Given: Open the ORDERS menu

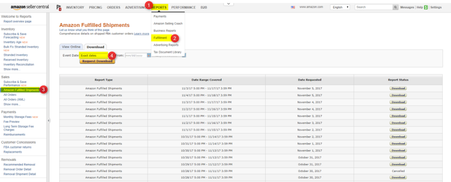Looking at the screenshot, I should pos(114,7).
